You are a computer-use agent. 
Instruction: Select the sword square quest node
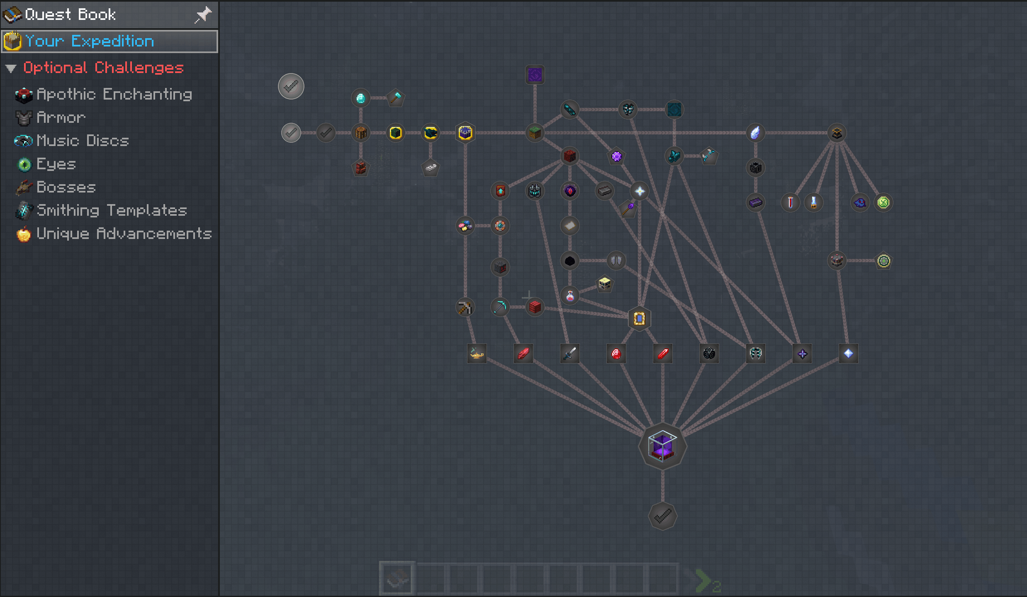[x=569, y=354]
